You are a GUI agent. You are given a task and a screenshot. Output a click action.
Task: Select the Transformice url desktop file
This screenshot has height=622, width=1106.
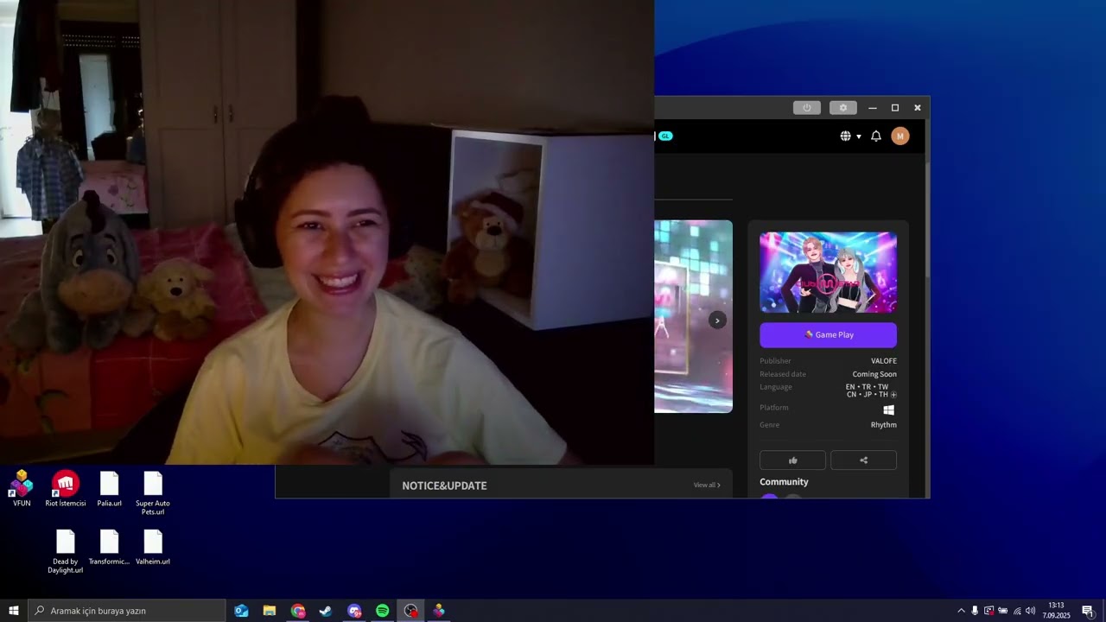110,548
